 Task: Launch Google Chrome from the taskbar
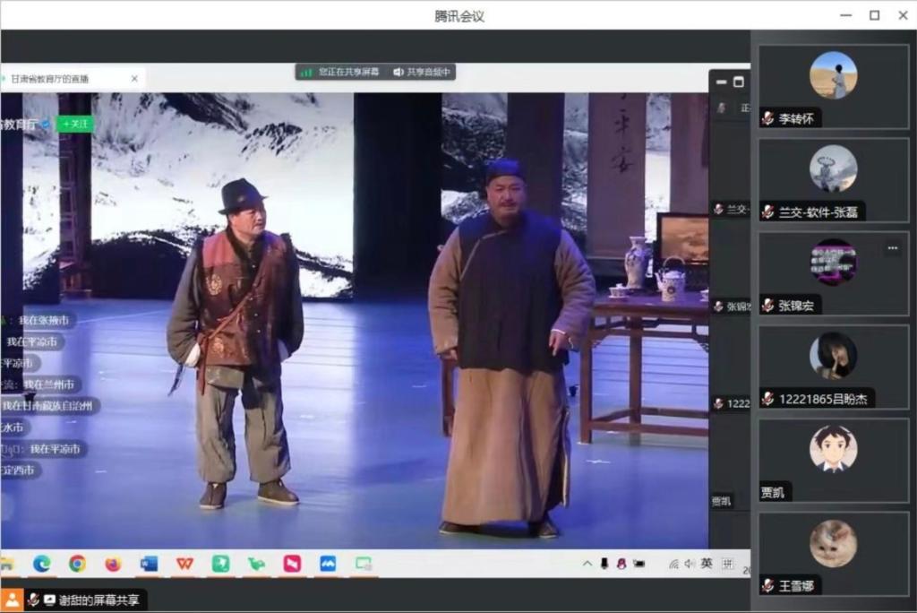click(x=76, y=565)
